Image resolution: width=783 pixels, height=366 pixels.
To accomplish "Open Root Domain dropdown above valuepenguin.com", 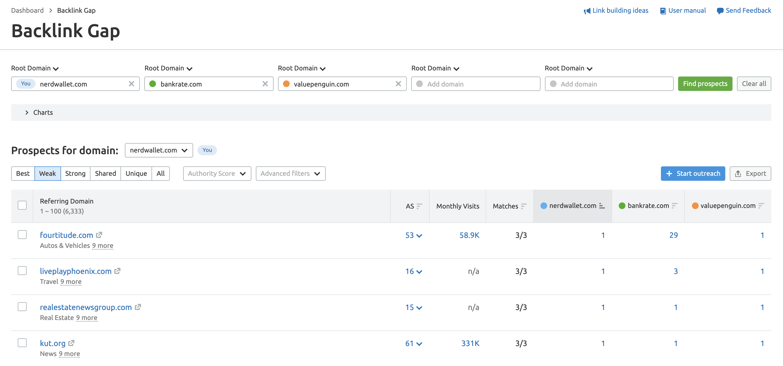I will tap(302, 68).
